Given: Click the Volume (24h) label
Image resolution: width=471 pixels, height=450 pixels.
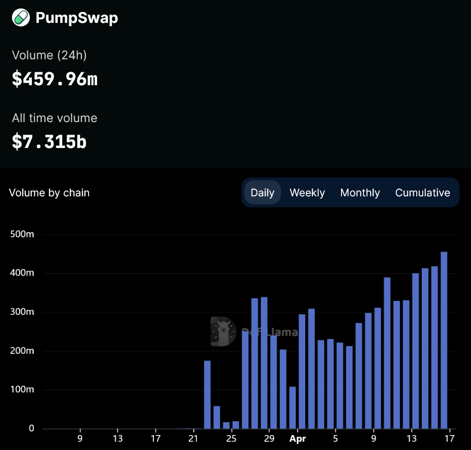Looking at the screenshot, I should point(49,55).
